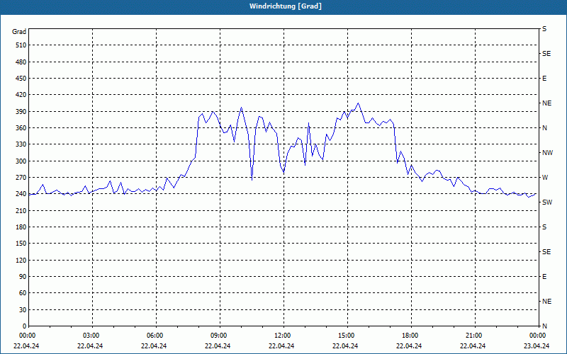
Task: Click the SW compass direction label
Action: click(546, 202)
